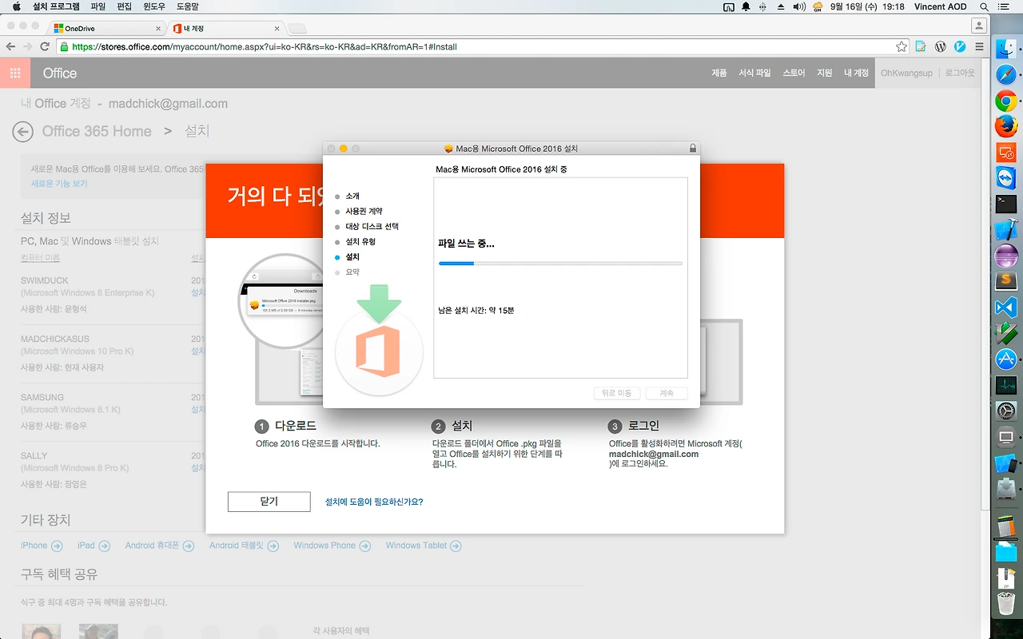This screenshot has width=1023, height=639.
Task: Open the Office app launcher grid icon
Action: click(15, 73)
